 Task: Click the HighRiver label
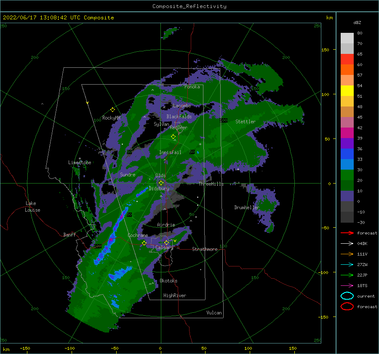pyautogui.click(x=175, y=295)
